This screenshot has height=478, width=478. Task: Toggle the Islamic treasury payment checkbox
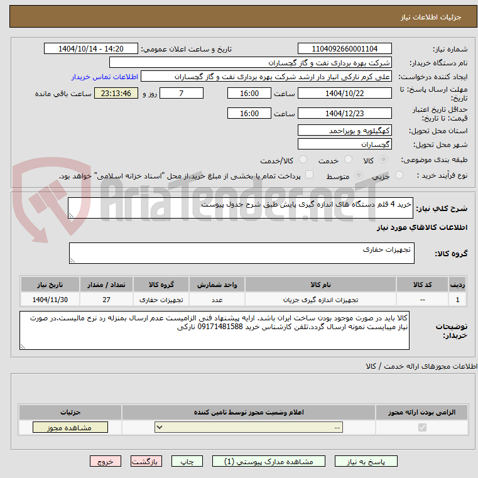(x=309, y=175)
